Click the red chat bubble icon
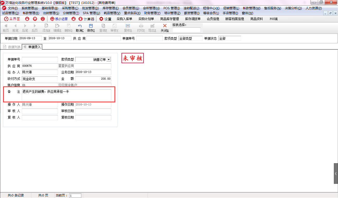Viewport: 338px width, 198px height. (x=35, y=19)
